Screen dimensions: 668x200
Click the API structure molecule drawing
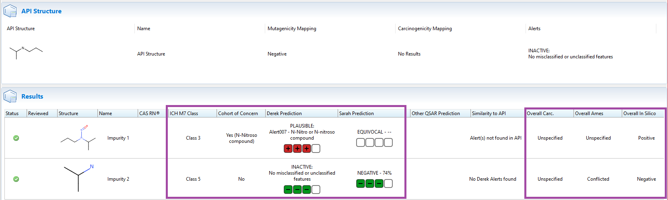(26, 52)
